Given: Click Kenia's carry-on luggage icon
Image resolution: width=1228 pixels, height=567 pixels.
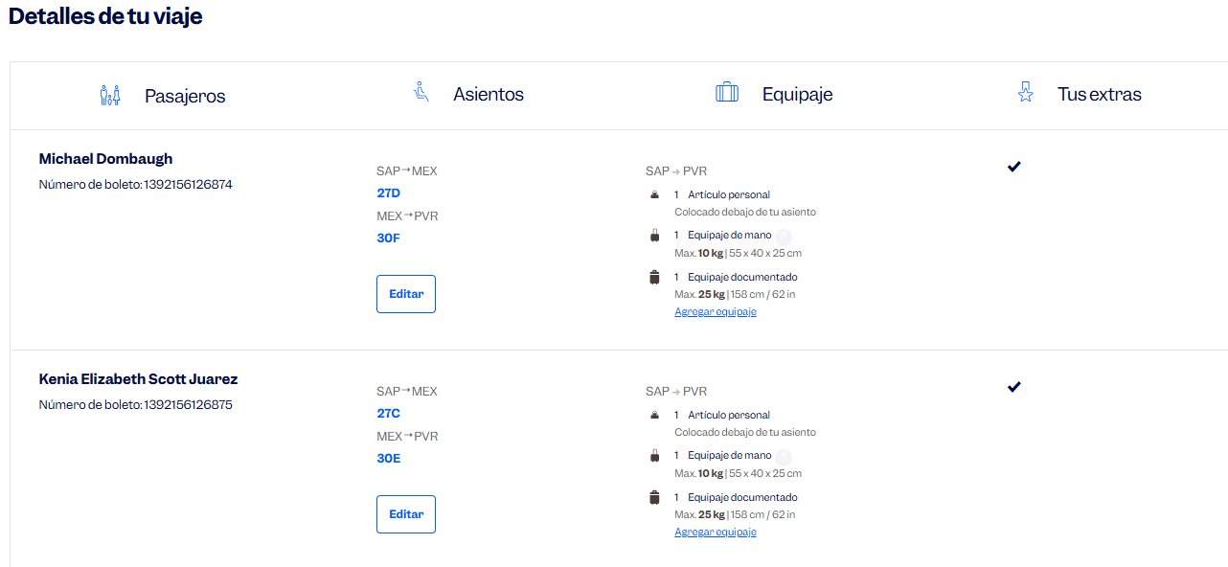Looking at the screenshot, I should click(x=654, y=456).
